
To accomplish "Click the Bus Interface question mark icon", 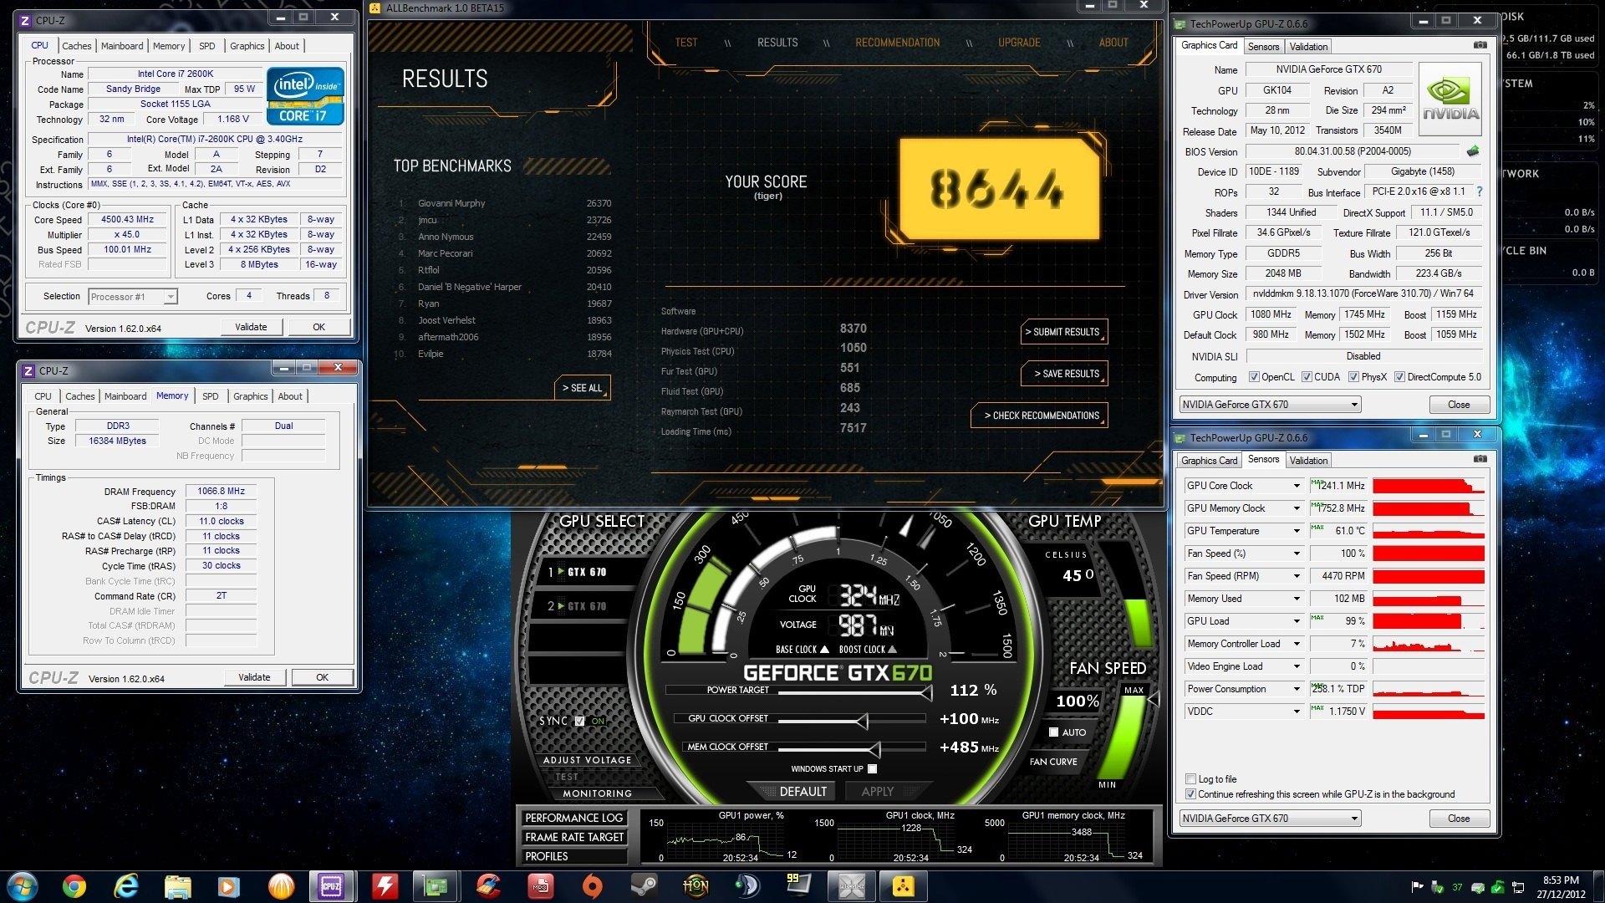I will click(x=1479, y=191).
